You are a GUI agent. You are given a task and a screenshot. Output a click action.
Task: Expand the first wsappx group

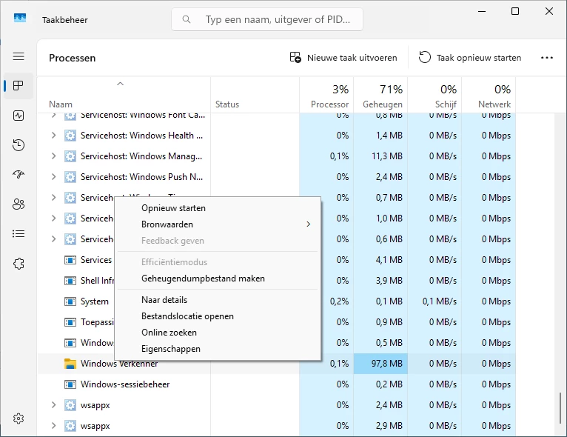pos(53,404)
